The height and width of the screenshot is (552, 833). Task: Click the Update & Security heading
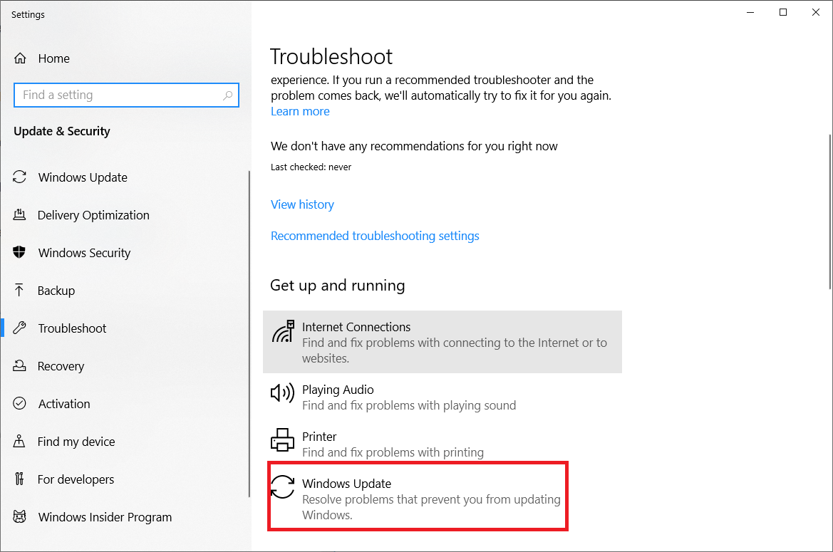62,131
